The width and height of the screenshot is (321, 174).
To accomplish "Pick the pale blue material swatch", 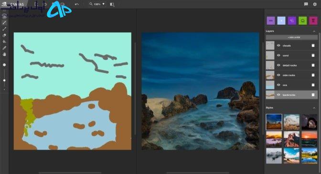I will coord(281,20).
